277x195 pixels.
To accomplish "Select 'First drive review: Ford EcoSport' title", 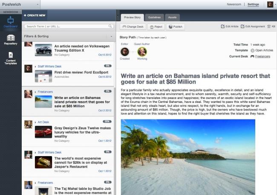I will coord(81,72).
